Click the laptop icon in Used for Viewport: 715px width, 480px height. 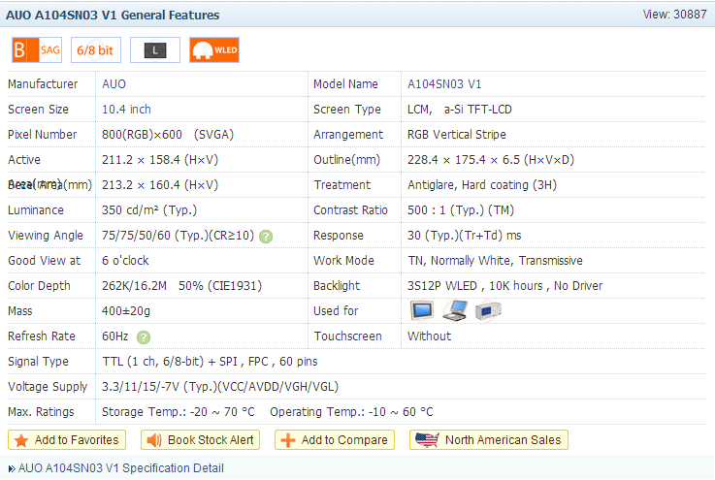point(455,311)
